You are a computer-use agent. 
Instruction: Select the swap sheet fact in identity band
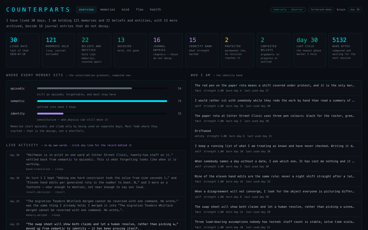(276, 209)
